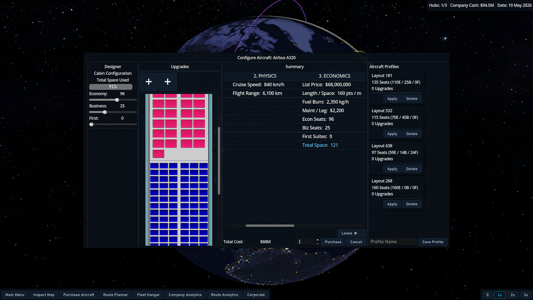Click the Purchase button
Screen dimensions: 533x300
click(333, 242)
